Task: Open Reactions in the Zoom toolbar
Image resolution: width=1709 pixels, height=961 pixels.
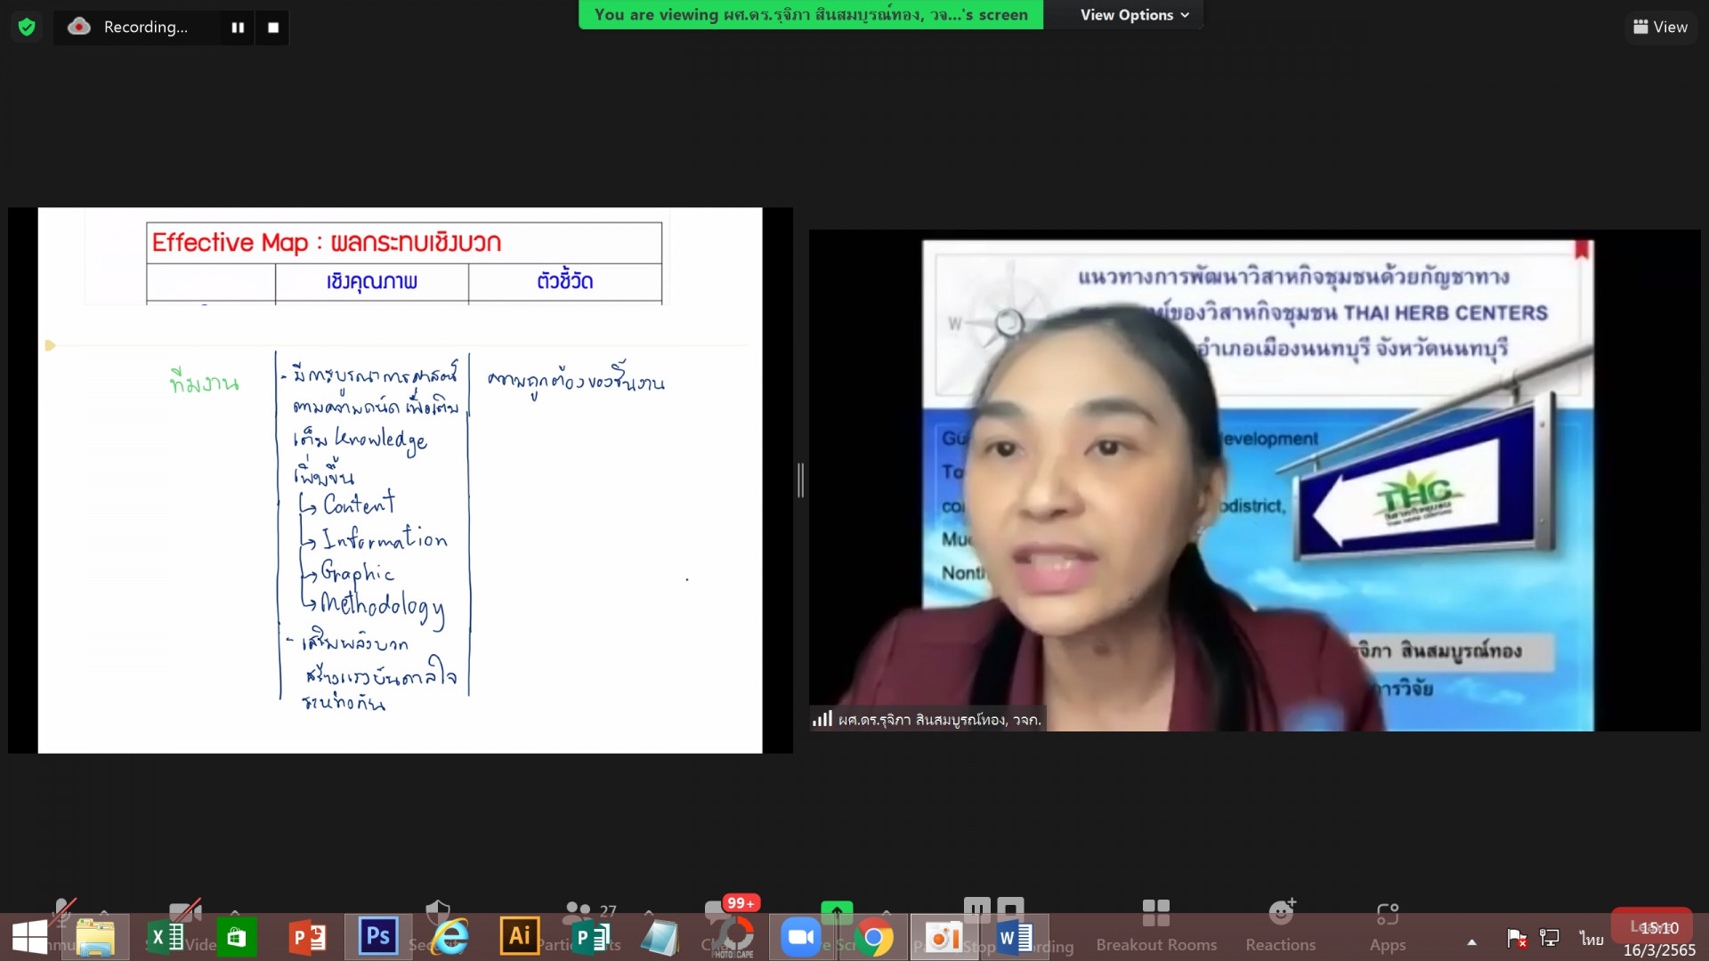Action: [1280, 925]
